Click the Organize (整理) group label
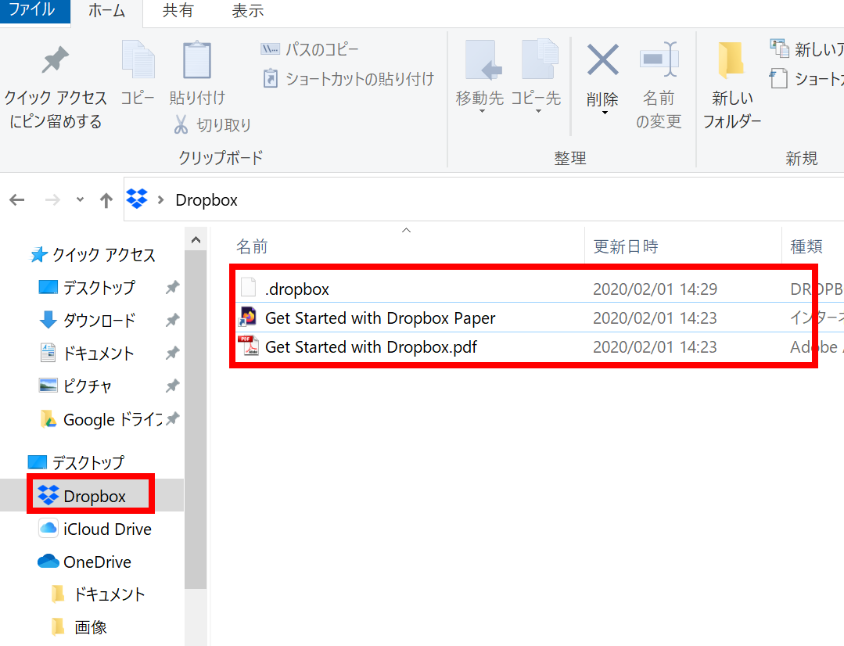844x646 pixels. (570, 158)
